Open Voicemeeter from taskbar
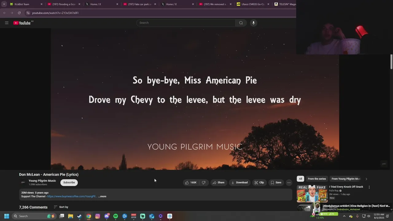Image resolution: width=393 pixels, height=221 pixels. 134,216
